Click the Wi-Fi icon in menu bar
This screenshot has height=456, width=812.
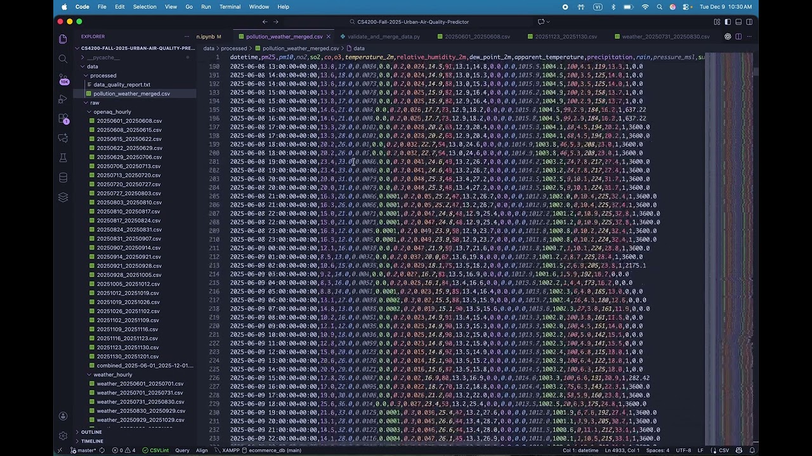click(645, 7)
